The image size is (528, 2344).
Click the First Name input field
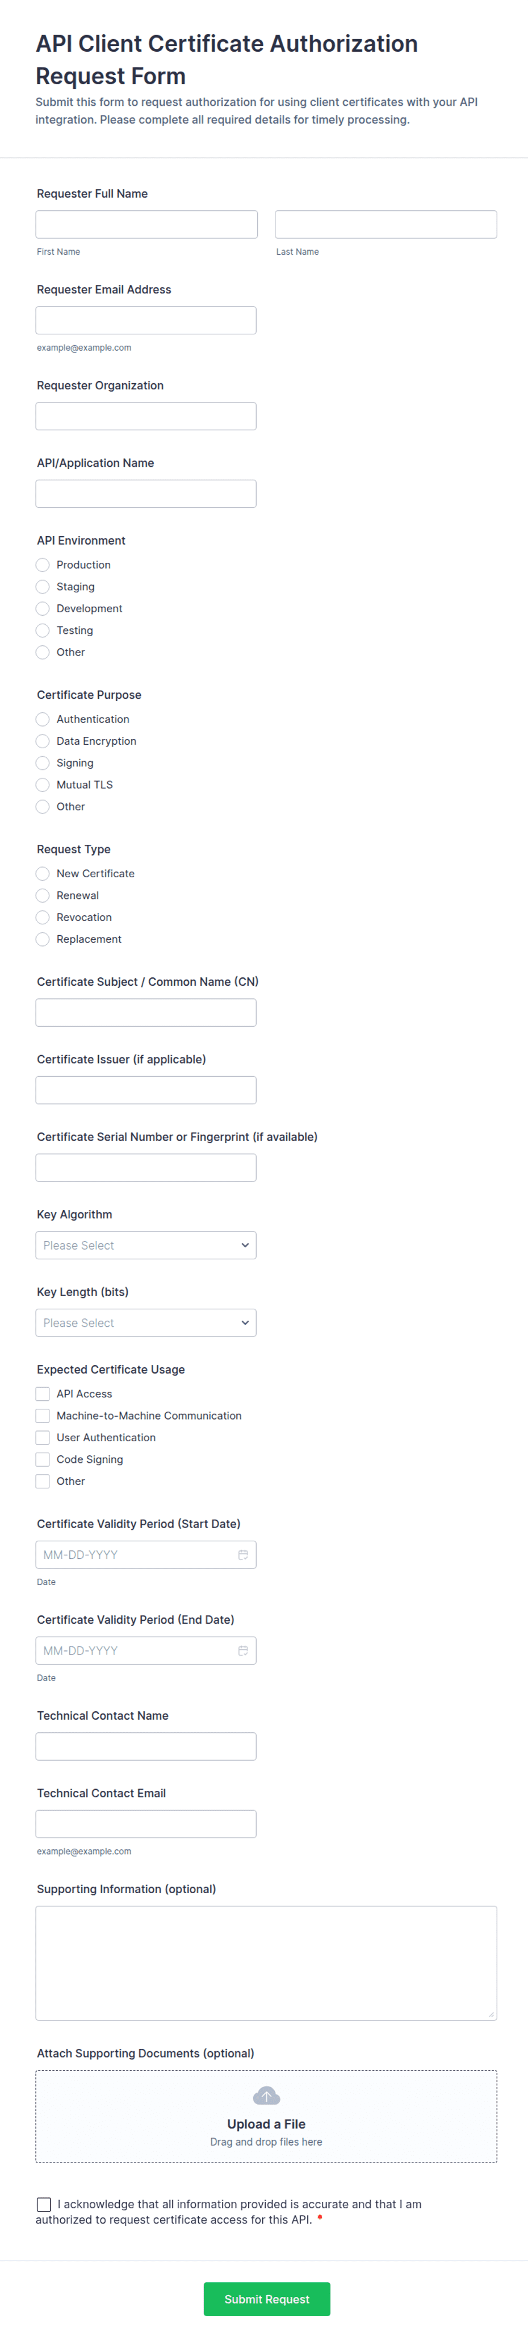tap(146, 225)
